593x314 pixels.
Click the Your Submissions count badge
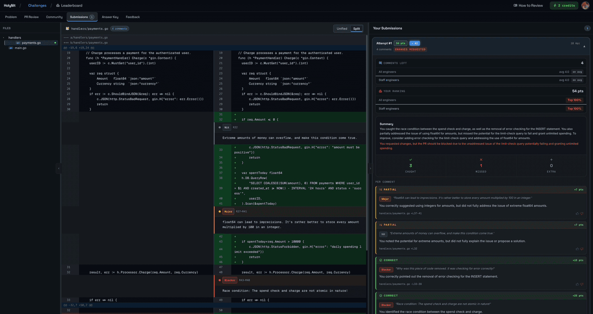587,28
